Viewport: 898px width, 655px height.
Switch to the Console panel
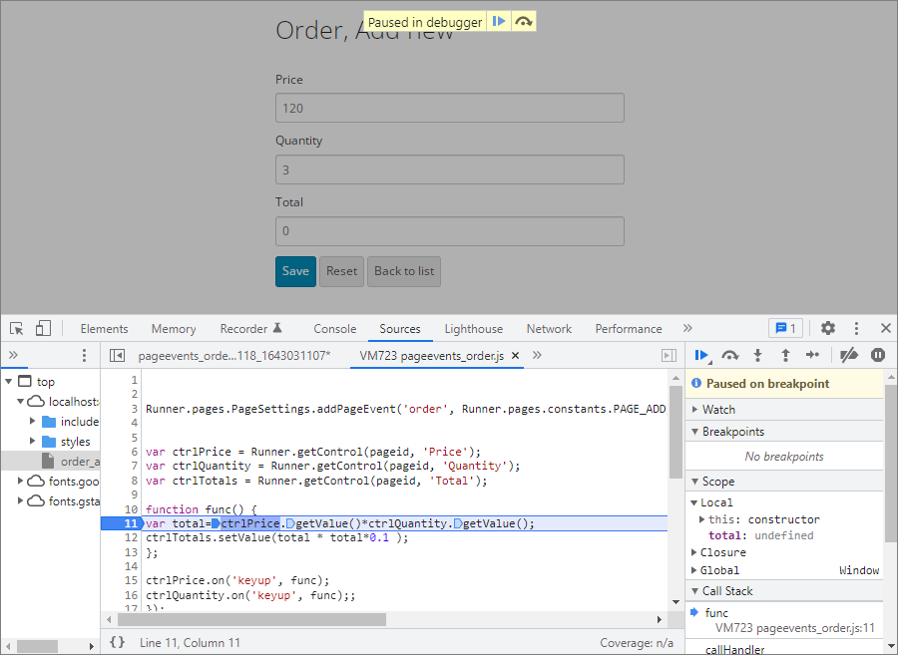[334, 328]
